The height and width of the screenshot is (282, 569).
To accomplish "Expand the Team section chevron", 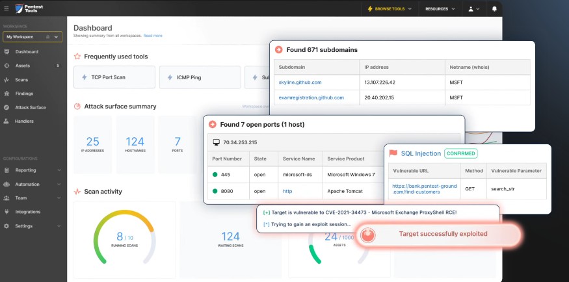I will (x=59, y=198).
